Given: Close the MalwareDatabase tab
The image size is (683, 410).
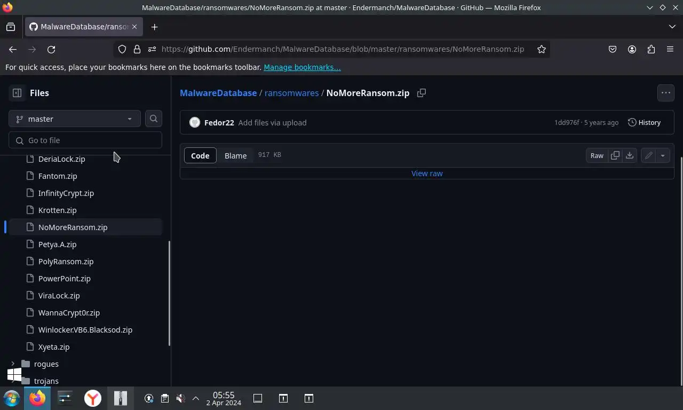Looking at the screenshot, I should 134,27.
